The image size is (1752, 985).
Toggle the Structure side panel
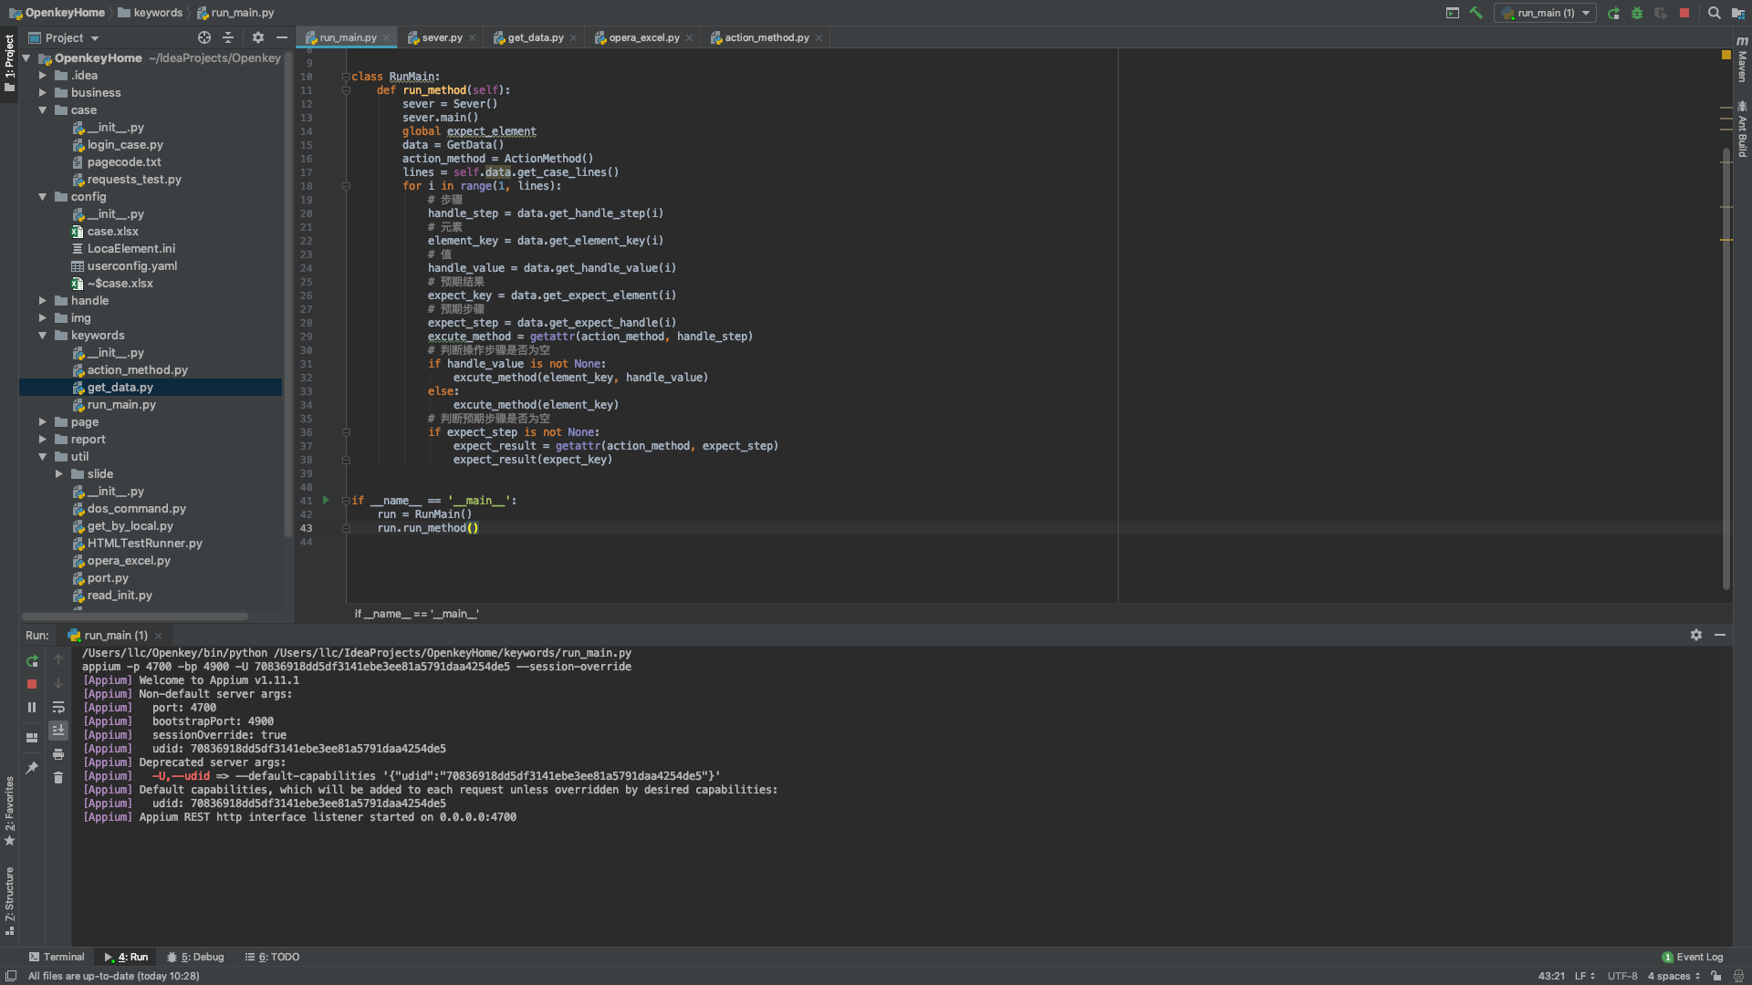(9, 900)
